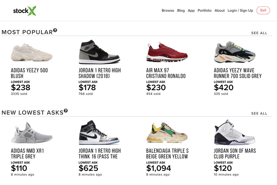This screenshot has width=277, height=185.
Task: Select Portfolio in the navigation
Action: click(204, 10)
